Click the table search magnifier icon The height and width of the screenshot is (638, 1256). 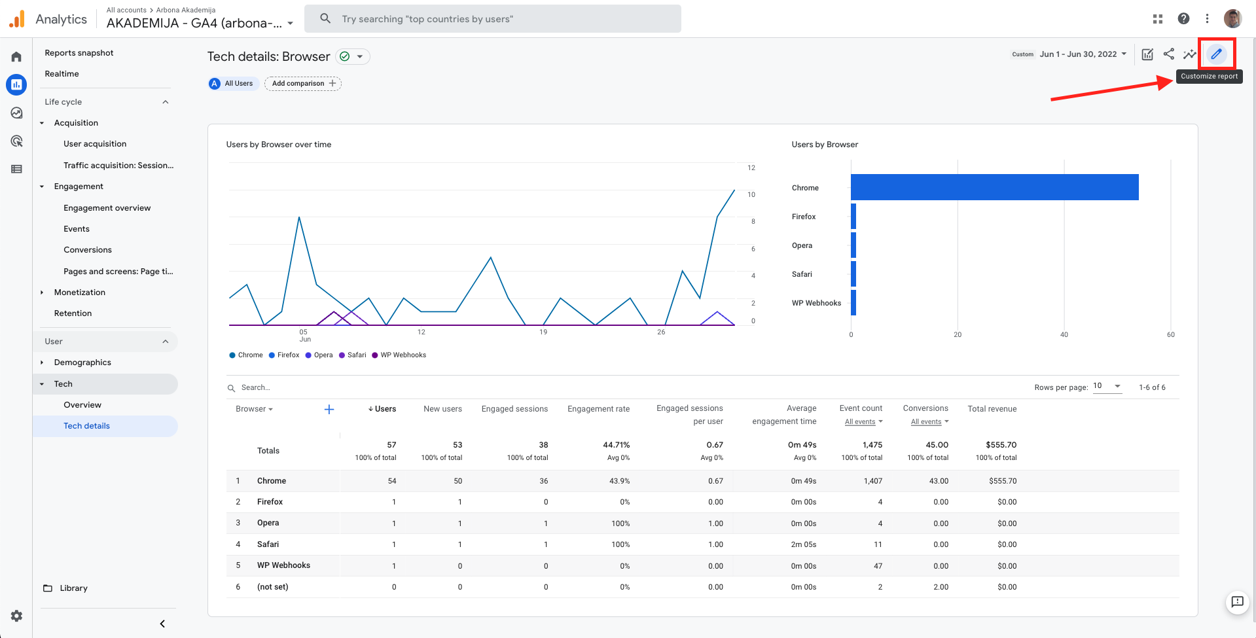[231, 388]
